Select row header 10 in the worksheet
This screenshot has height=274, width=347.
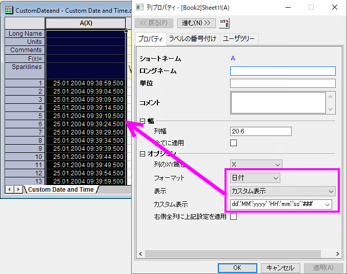[x=25, y=157]
